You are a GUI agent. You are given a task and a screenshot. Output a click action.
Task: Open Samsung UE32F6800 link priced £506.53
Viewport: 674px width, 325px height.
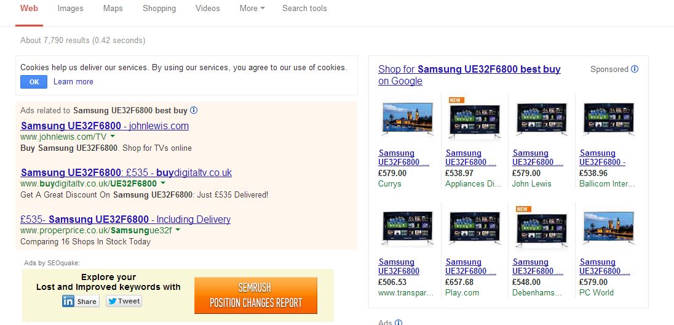(399, 267)
